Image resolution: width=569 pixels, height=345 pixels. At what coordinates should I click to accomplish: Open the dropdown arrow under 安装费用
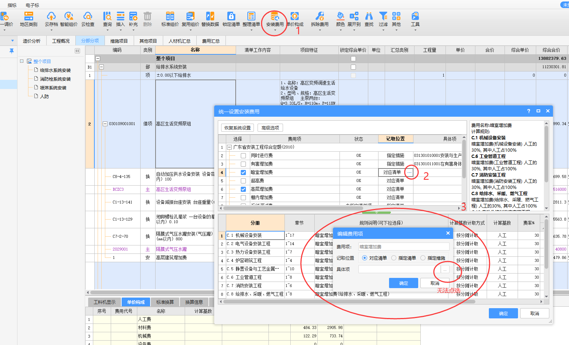pyautogui.click(x=275, y=30)
